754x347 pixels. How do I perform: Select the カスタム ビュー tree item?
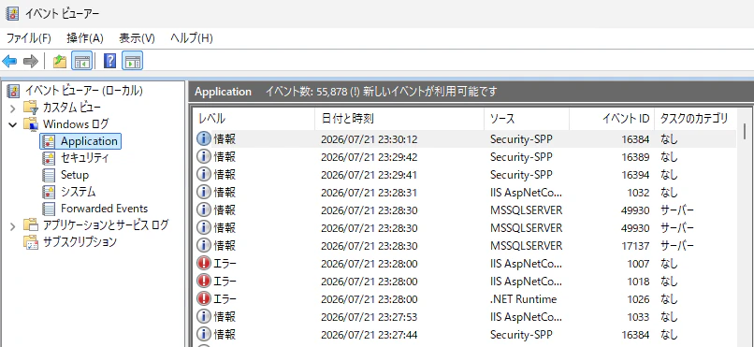pyautogui.click(x=72, y=108)
